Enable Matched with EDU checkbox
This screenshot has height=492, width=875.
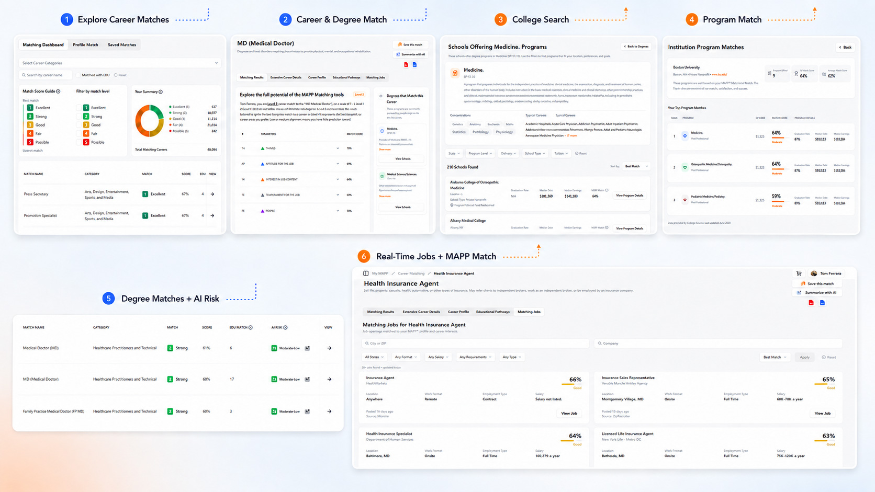(x=78, y=75)
